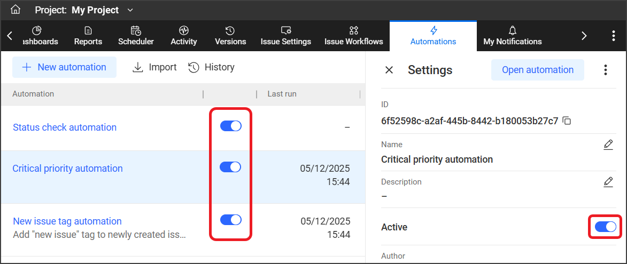The height and width of the screenshot is (264, 627).
Task: Close the Settings panel
Action: (389, 70)
